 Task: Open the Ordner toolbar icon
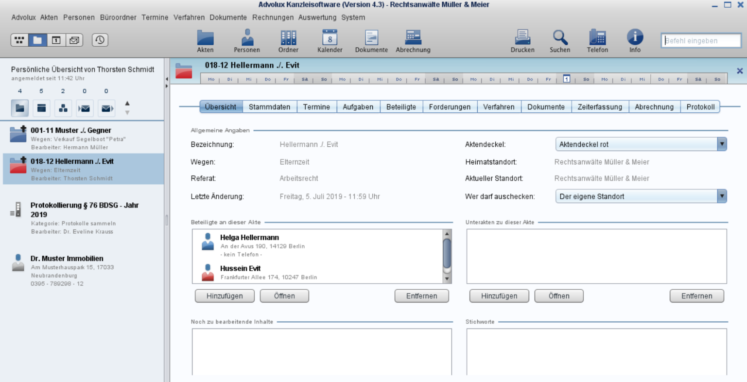[288, 41]
